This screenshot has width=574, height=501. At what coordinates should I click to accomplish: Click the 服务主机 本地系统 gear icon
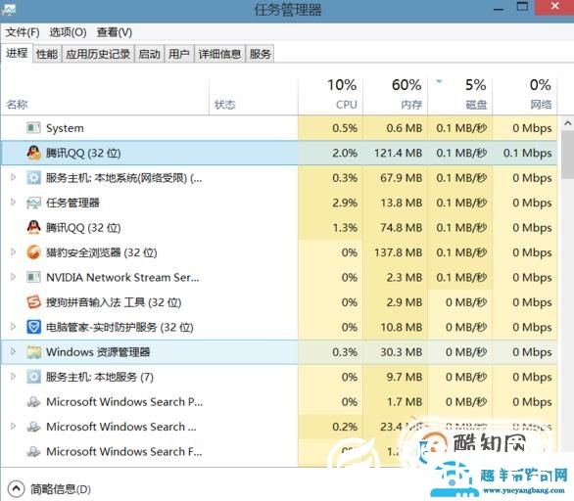(x=33, y=178)
